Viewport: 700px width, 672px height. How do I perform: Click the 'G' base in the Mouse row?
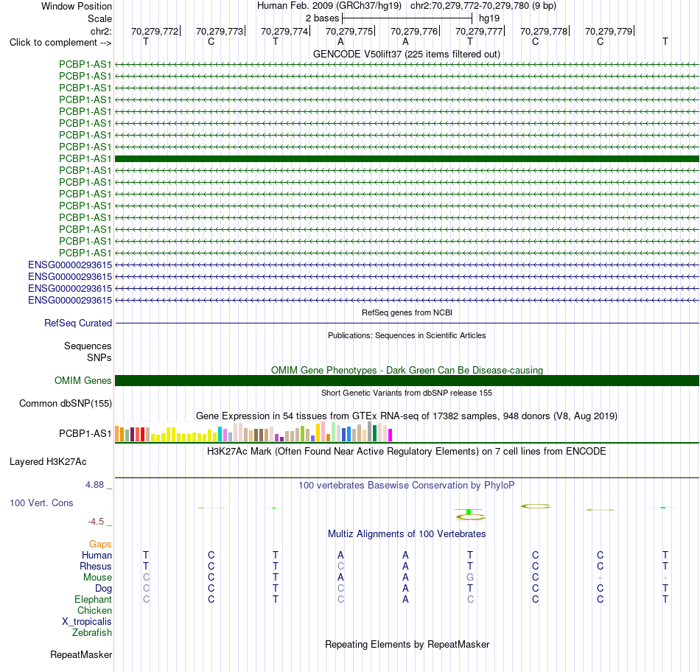tap(470, 578)
